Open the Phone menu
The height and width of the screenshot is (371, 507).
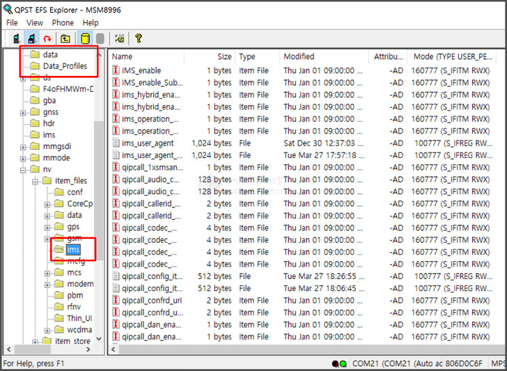pos(63,23)
